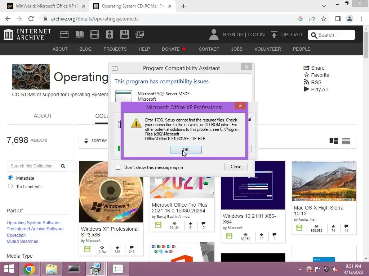369x276 pixels.
Task: Click SIGN UP link
Action: click(x=233, y=34)
